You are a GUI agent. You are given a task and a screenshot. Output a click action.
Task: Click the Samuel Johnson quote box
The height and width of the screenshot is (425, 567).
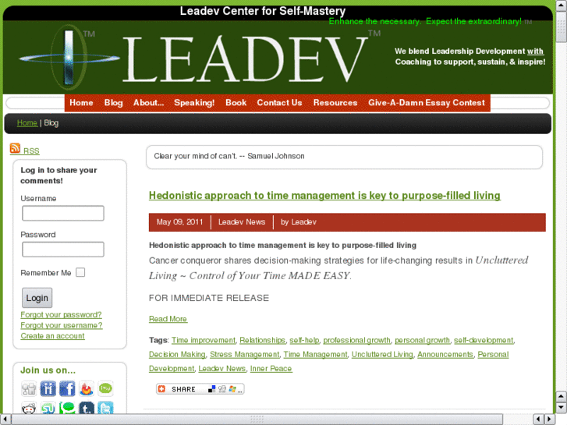click(x=344, y=157)
